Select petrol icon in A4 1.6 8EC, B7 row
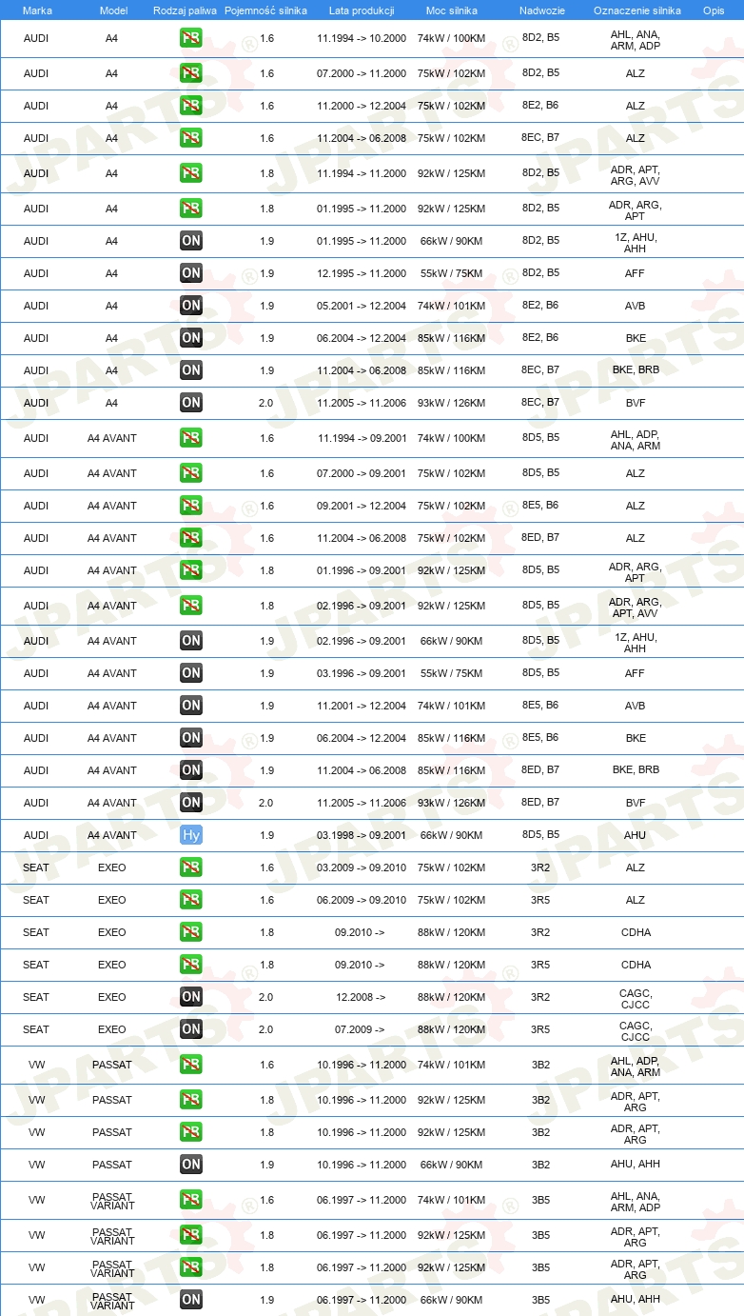The width and height of the screenshot is (744, 1316). pyautogui.click(x=191, y=138)
